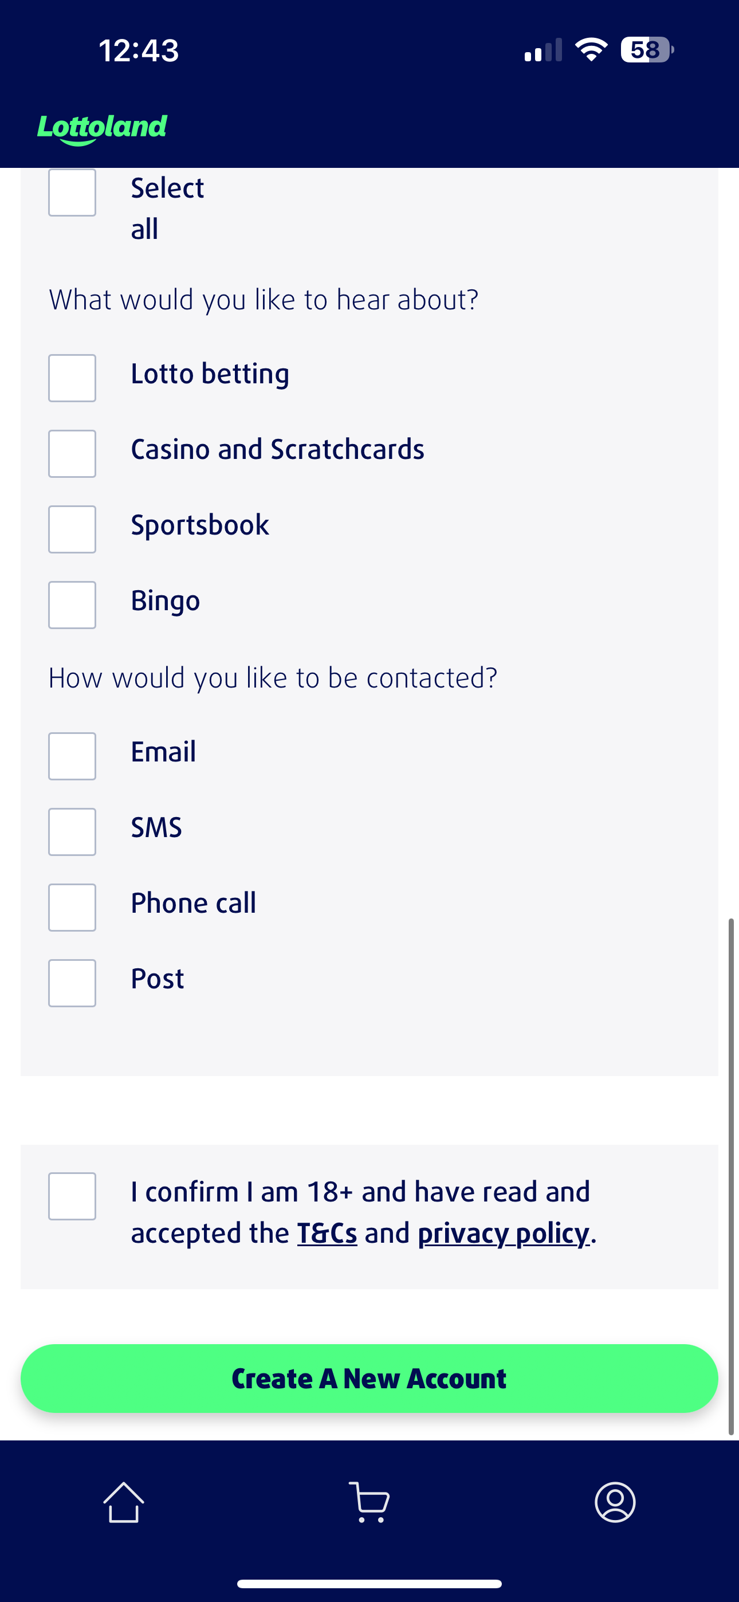739x1602 pixels.
Task: Tap the Lottoland logo
Action: (103, 128)
